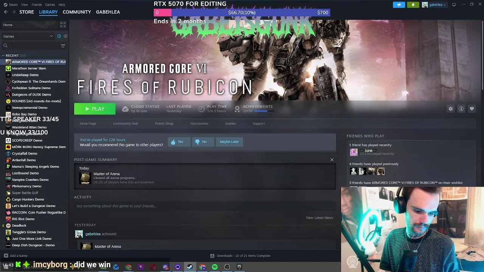This screenshot has width=484, height=272.
Task: Click the achievements cog icon
Action: coord(237,109)
